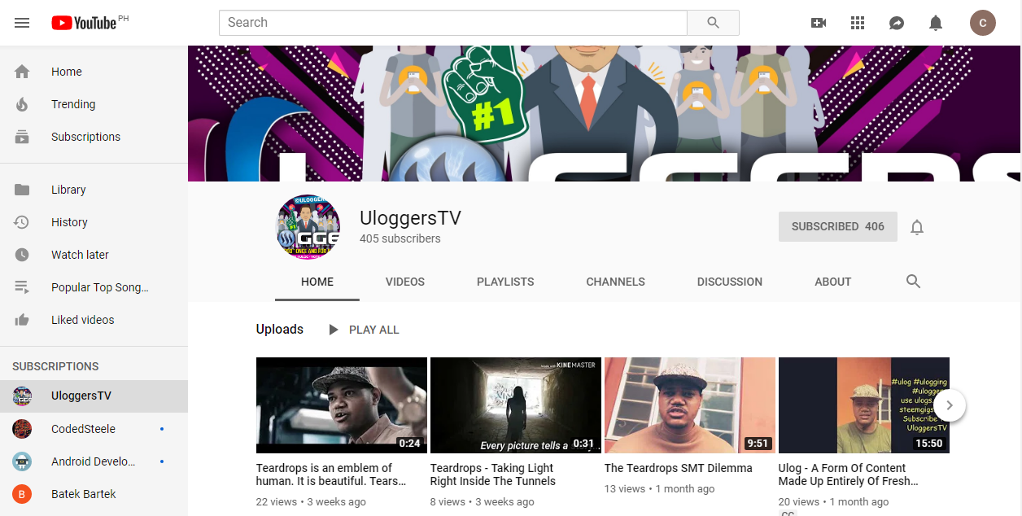
Task: Open CodedSteele subscription
Action: click(94, 429)
